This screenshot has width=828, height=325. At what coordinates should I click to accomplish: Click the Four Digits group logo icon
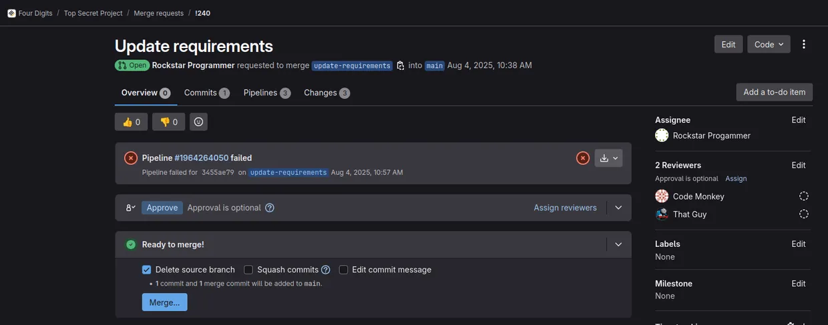tap(11, 13)
